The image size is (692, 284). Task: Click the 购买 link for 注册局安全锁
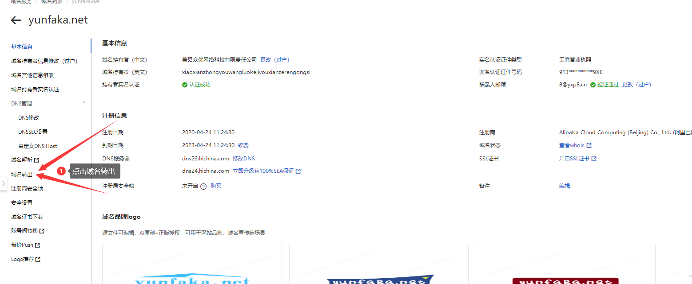point(216,186)
